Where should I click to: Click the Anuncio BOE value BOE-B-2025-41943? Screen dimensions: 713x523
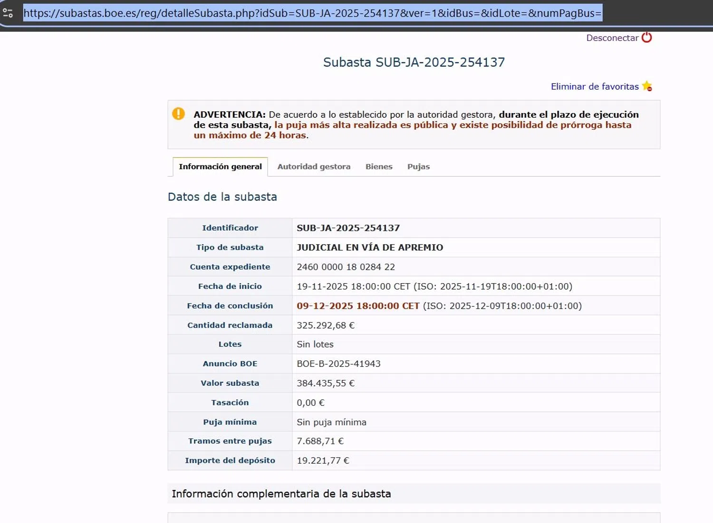[338, 364]
